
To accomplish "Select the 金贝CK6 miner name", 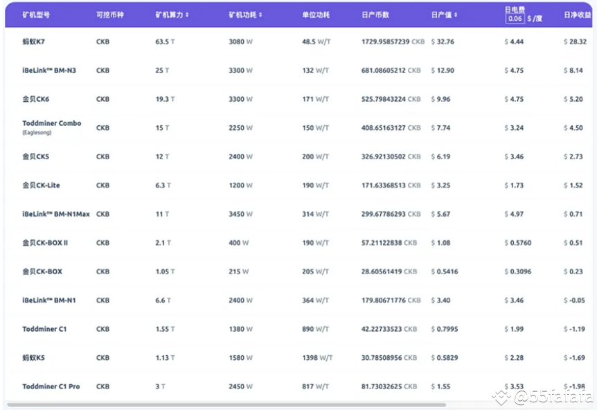I will pos(35,99).
